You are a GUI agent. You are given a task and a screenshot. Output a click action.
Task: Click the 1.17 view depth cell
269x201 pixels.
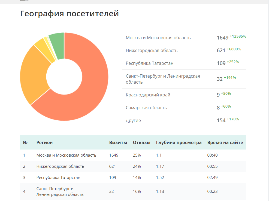pos(160,166)
